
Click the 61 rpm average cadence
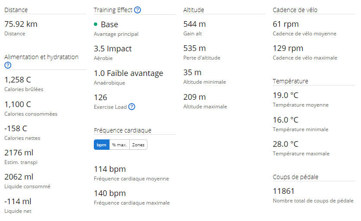286,24
